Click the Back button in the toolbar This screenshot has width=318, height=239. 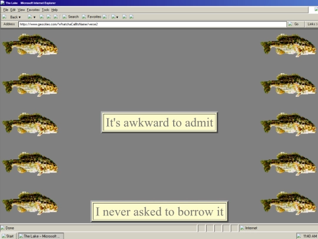point(11,17)
